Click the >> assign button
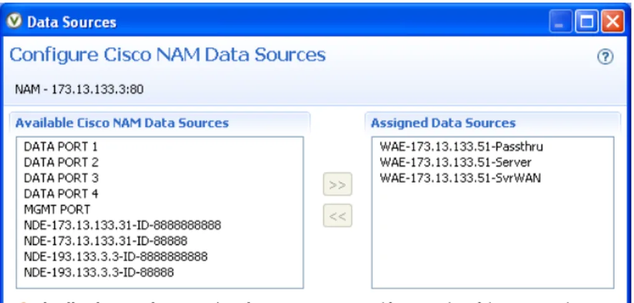634x303 pixels. tap(337, 185)
